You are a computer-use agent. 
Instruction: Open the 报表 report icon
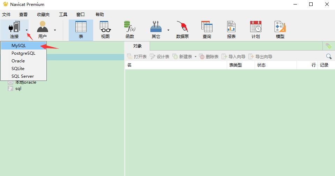(231, 27)
